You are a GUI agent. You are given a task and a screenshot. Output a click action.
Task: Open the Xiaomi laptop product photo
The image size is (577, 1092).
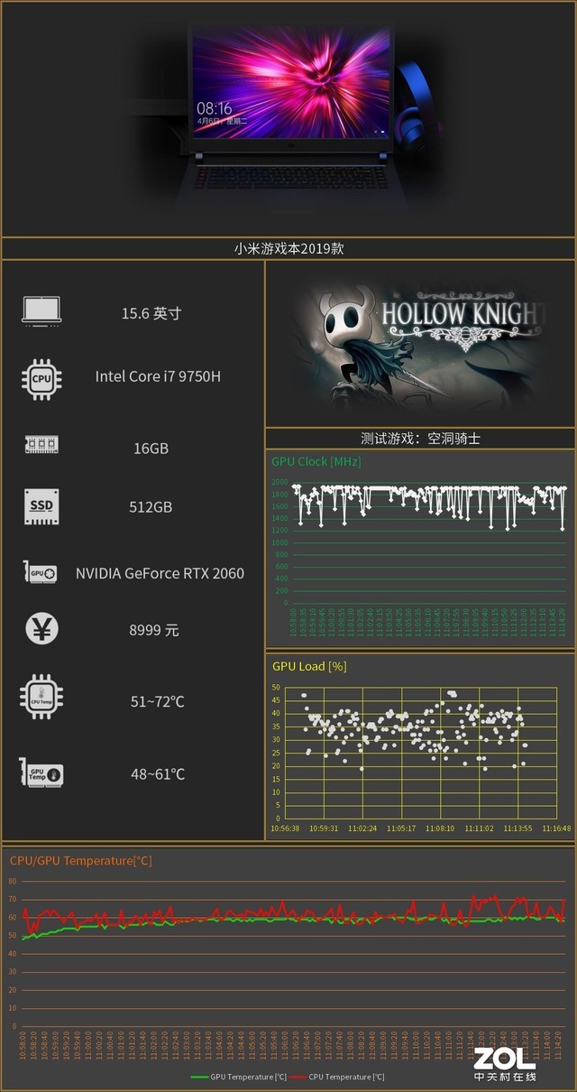(288, 117)
